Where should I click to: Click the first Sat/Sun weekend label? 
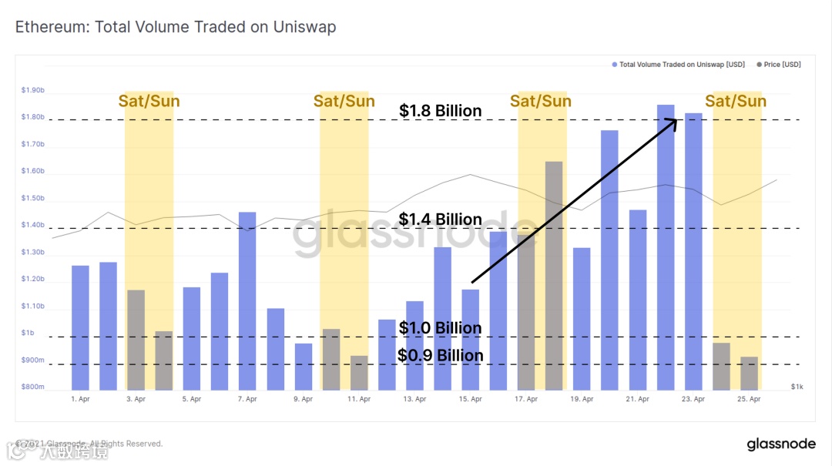149,101
